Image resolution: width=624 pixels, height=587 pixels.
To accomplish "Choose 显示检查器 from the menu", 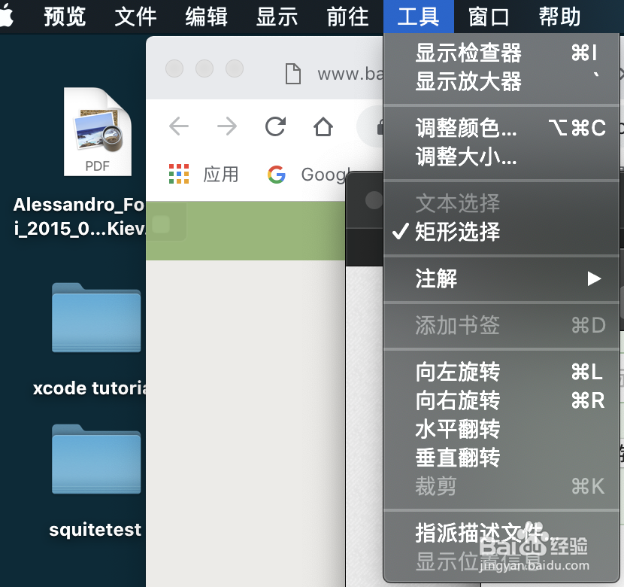I will pyautogui.click(x=501, y=53).
